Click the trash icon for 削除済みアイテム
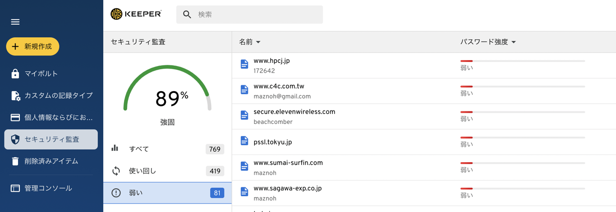Viewport: 616px width, 212px height. tap(15, 161)
